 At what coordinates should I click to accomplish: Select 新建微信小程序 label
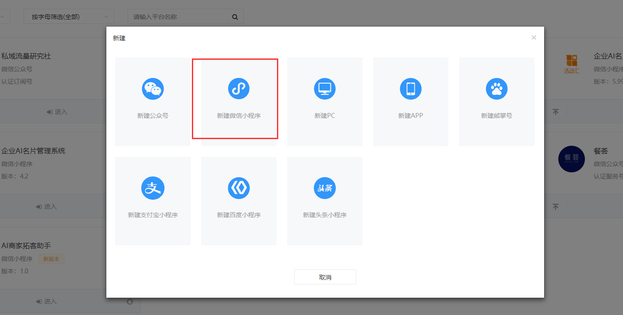tap(239, 116)
